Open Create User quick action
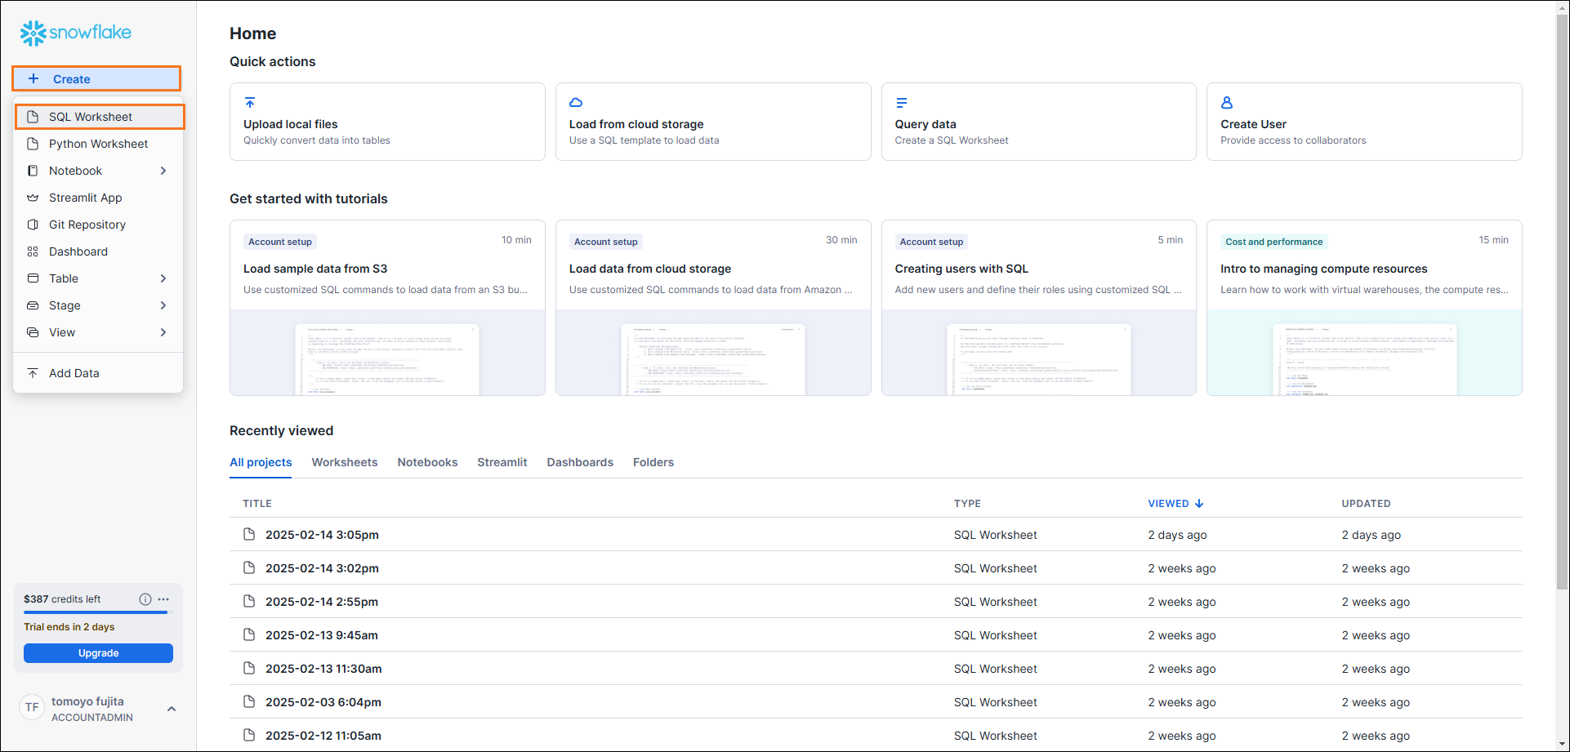The width and height of the screenshot is (1570, 752). (x=1364, y=122)
